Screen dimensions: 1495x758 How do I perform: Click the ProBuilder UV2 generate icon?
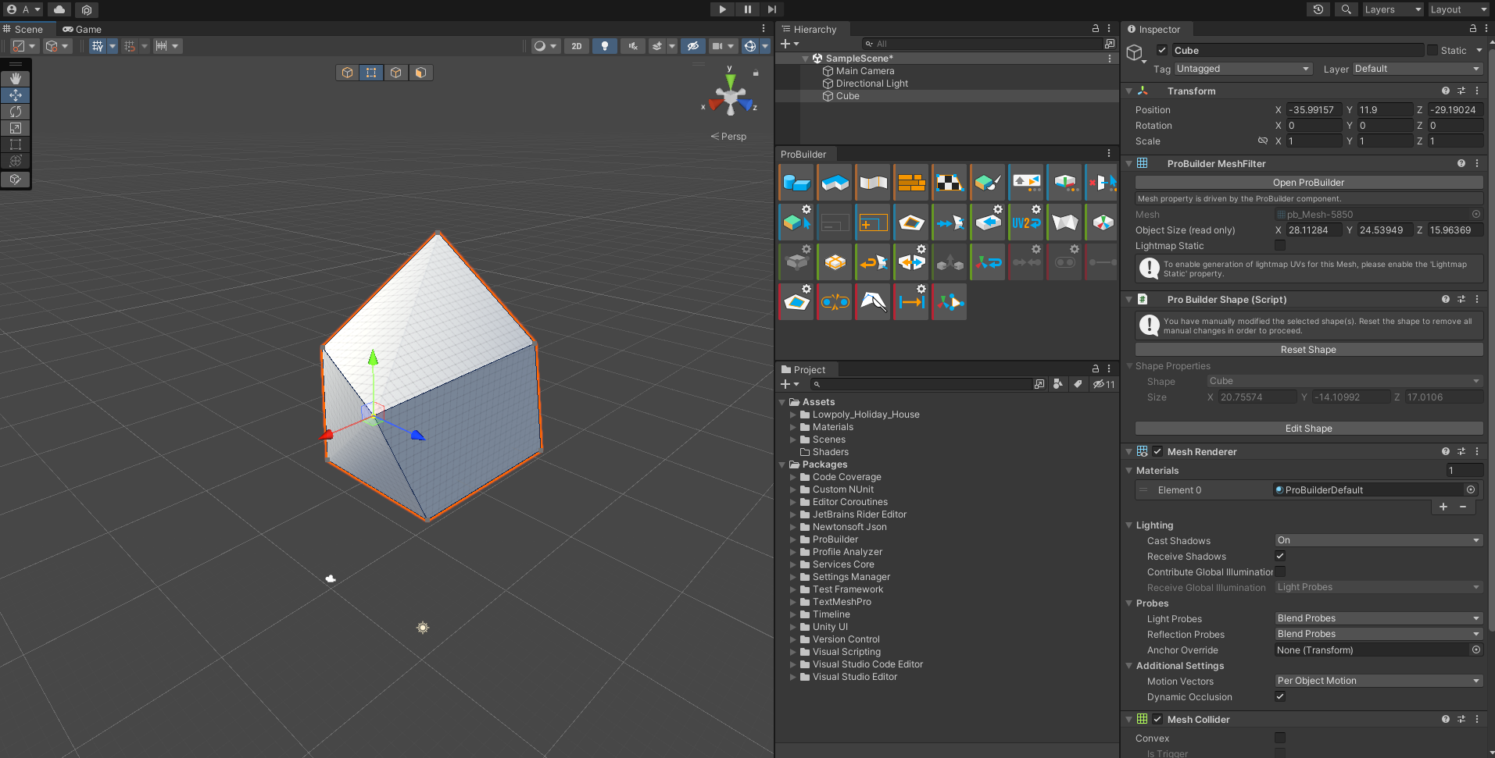pos(1026,222)
